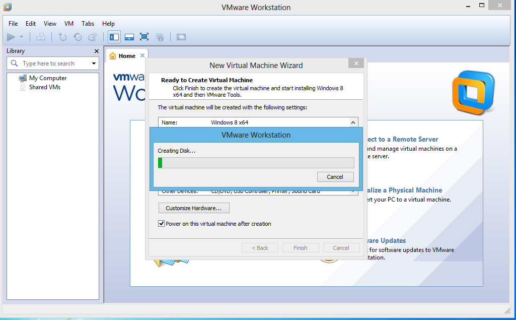The width and height of the screenshot is (516, 320).
Task: Click the Name value Windows 8 x64
Action: tap(230, 122)
